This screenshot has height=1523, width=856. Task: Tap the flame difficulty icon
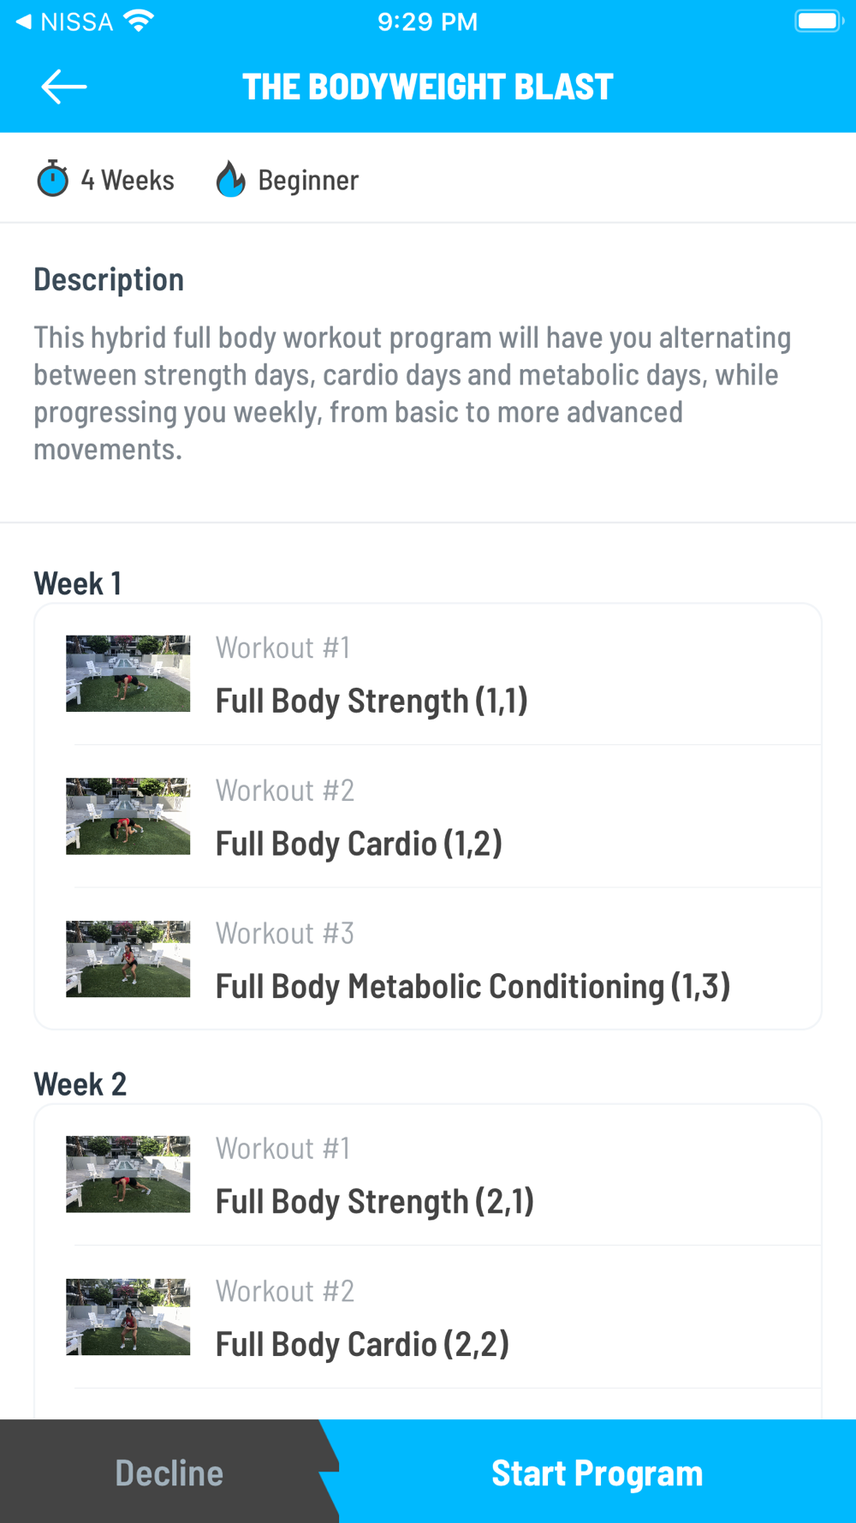pos(230,179)
